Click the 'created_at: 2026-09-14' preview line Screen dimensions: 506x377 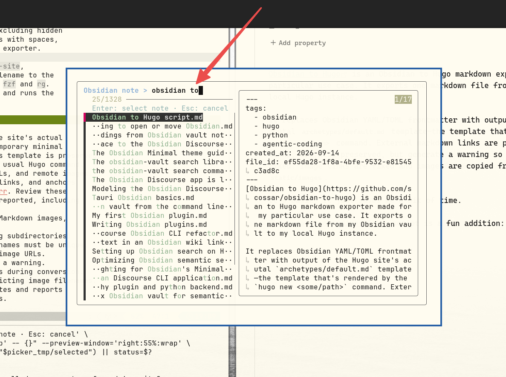coord(292,153)
